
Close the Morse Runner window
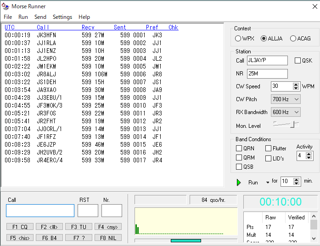click(x=314, y=6)
